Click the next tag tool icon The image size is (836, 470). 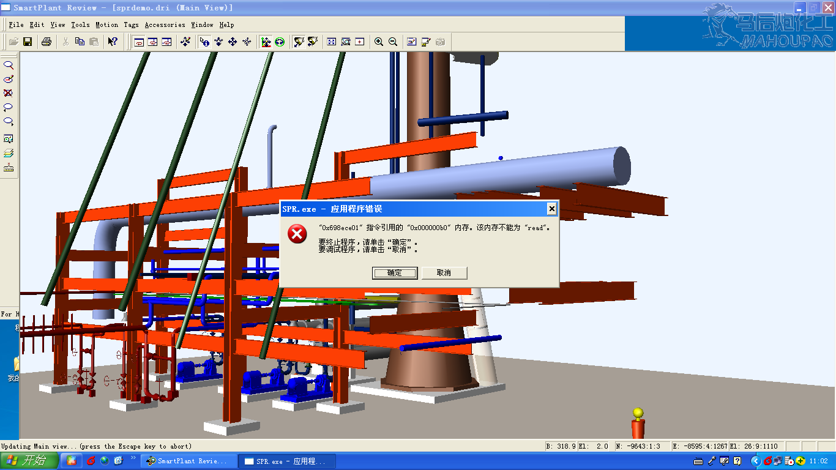pyautogui.click(x=9, y=121)
